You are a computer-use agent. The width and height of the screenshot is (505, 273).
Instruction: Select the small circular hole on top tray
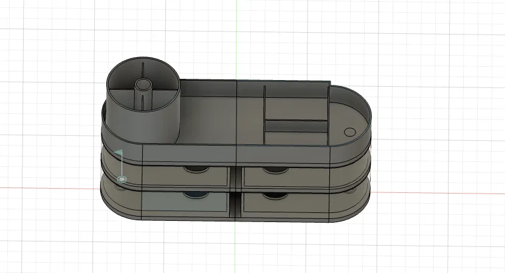[350, 132]
